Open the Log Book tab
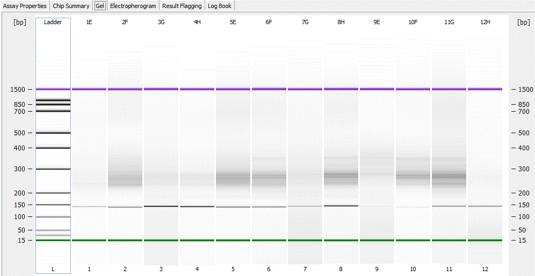Viewport: 535px width, 276px height. pos(220,6)
